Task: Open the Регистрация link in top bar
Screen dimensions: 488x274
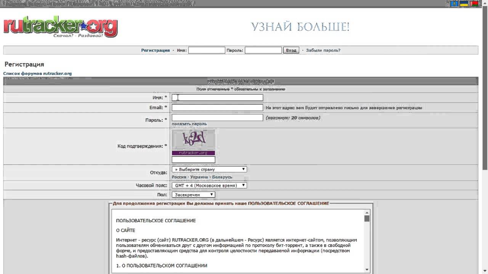Action: pos(155,50)
